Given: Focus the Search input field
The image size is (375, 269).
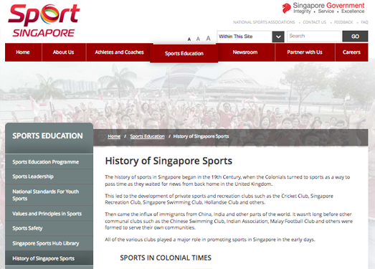Looking at the screenshot, I should click(314, 36).
